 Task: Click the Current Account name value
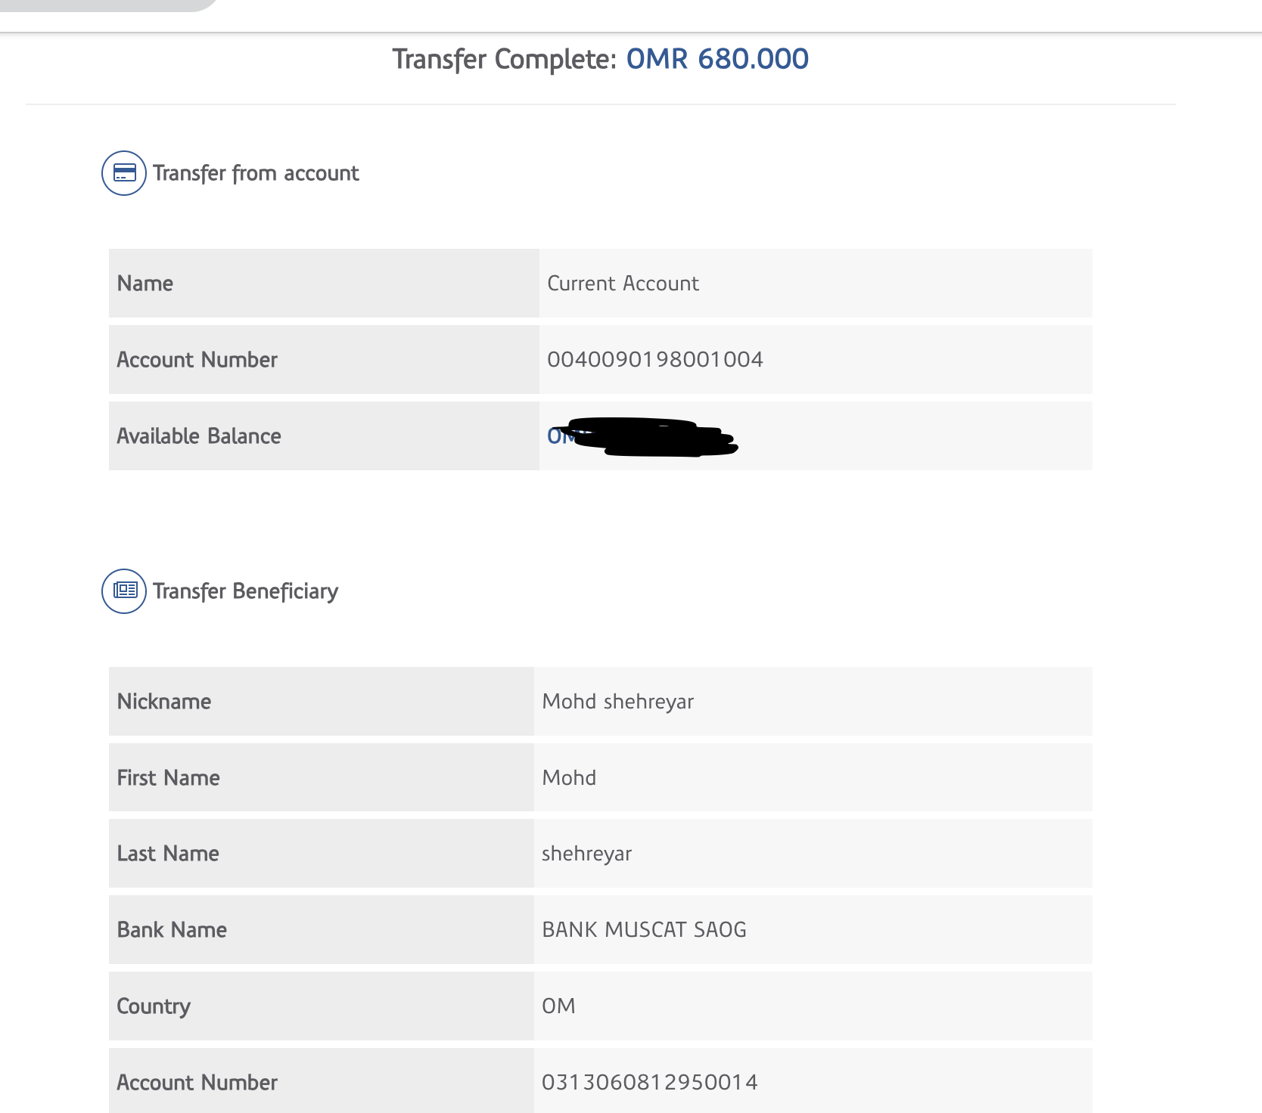(x=623, y=284)
